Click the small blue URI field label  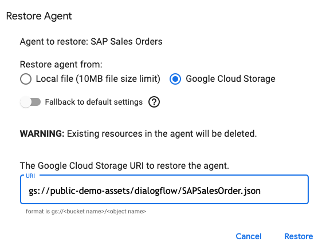click(30, 176)
